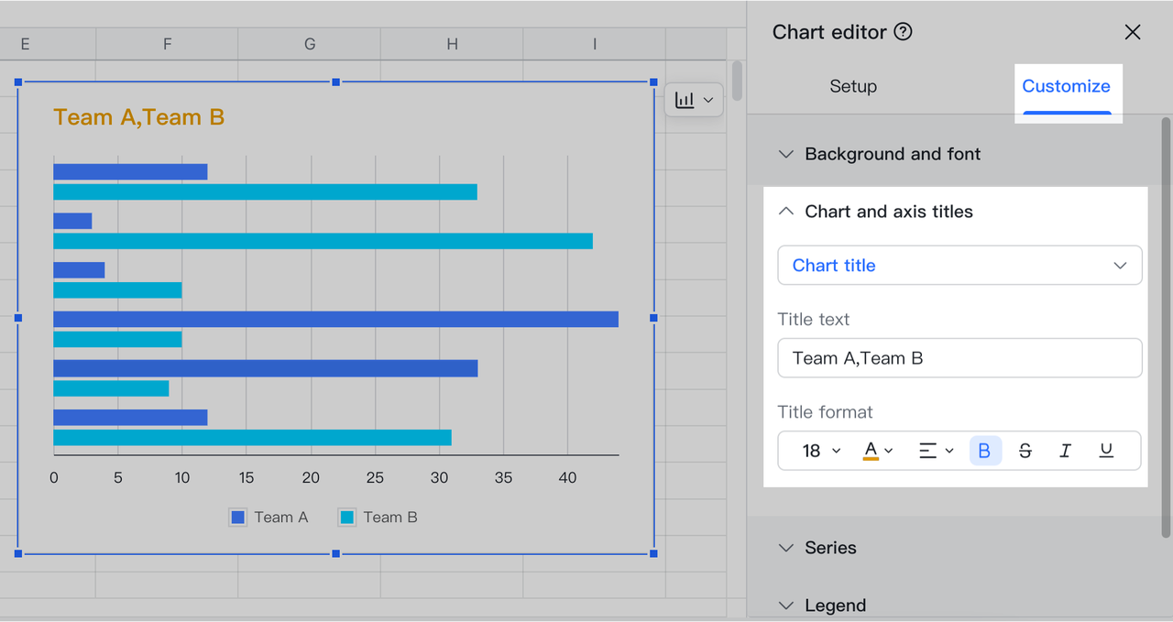Image resolution: width=1173 pixels, height=622 pixels.
Task: Apply Strikethrough to the chart title
Action: coord(1025,450)
